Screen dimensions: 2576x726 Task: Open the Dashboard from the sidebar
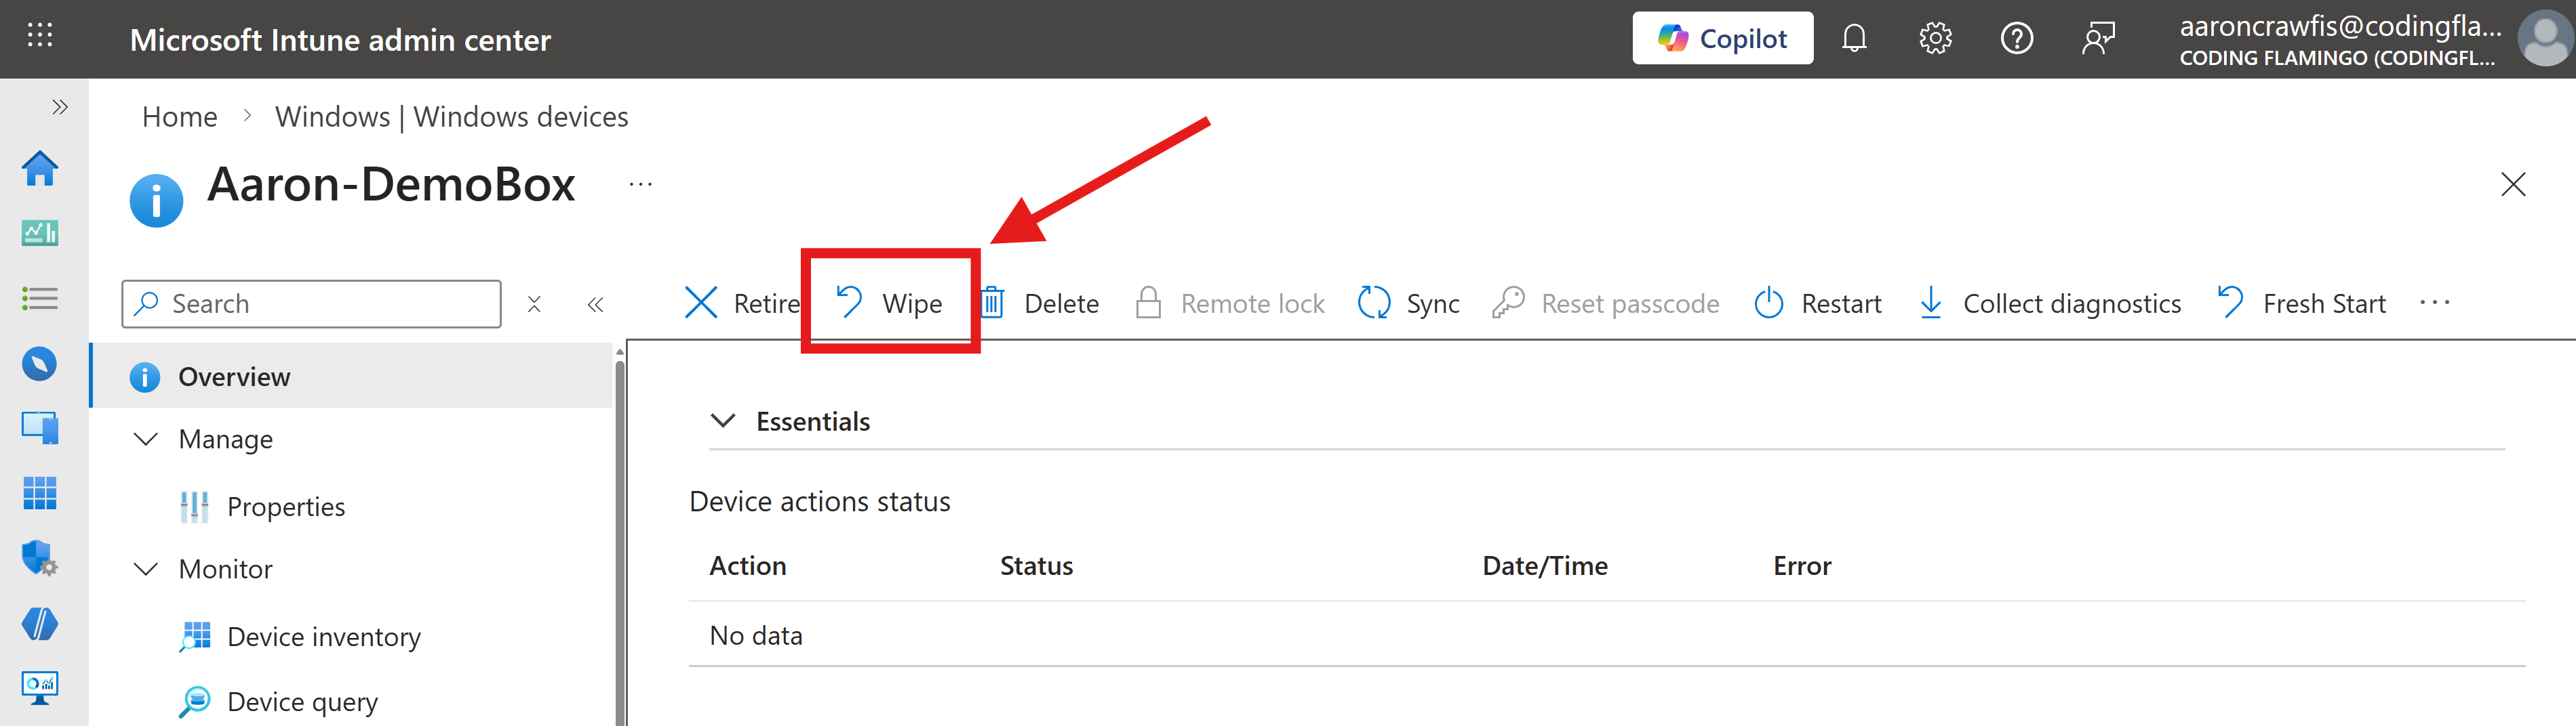pos(40,232)
